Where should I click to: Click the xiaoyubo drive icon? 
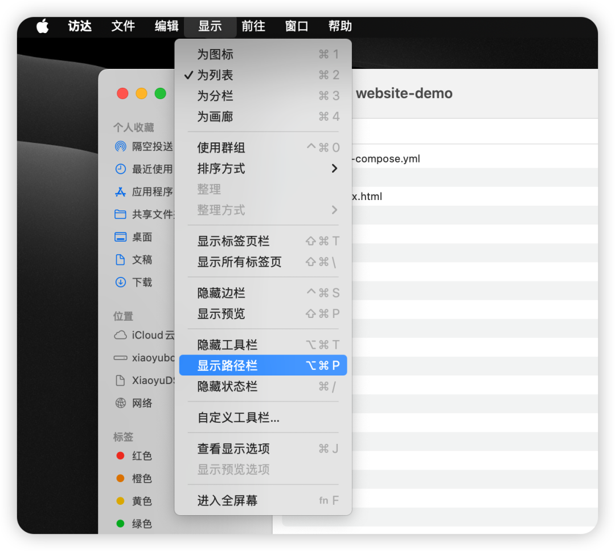pyautogui.click(x=120, y=358)
